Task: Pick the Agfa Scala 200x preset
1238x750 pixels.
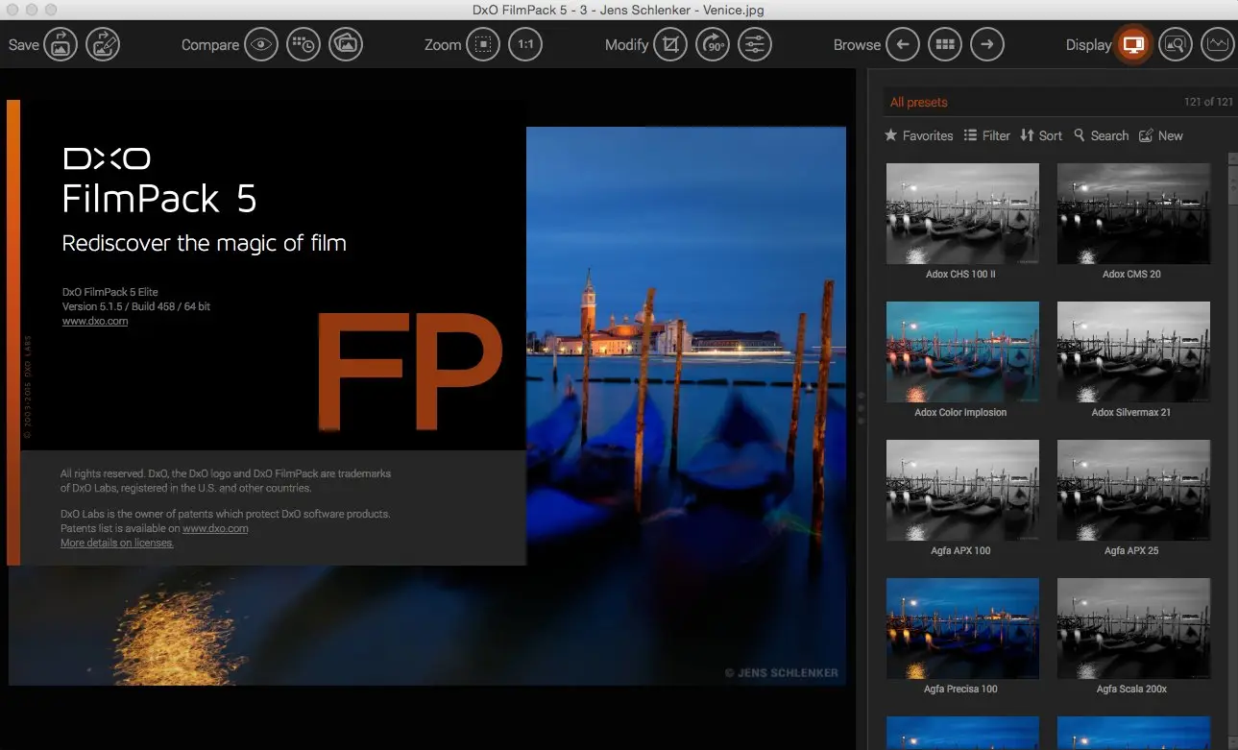Action: (x=1133, y=628)
